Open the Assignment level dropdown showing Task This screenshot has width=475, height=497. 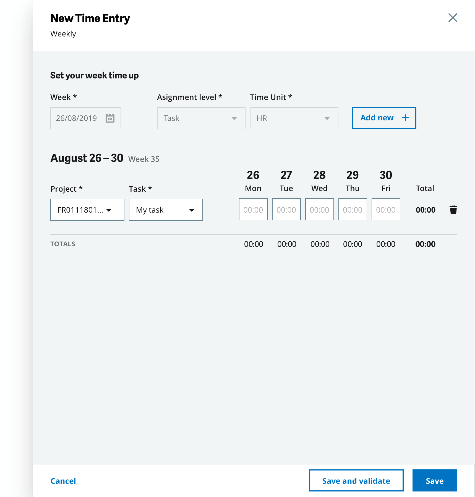pos(201,118)
